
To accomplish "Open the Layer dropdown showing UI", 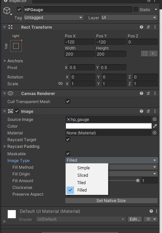I will 129,18.
